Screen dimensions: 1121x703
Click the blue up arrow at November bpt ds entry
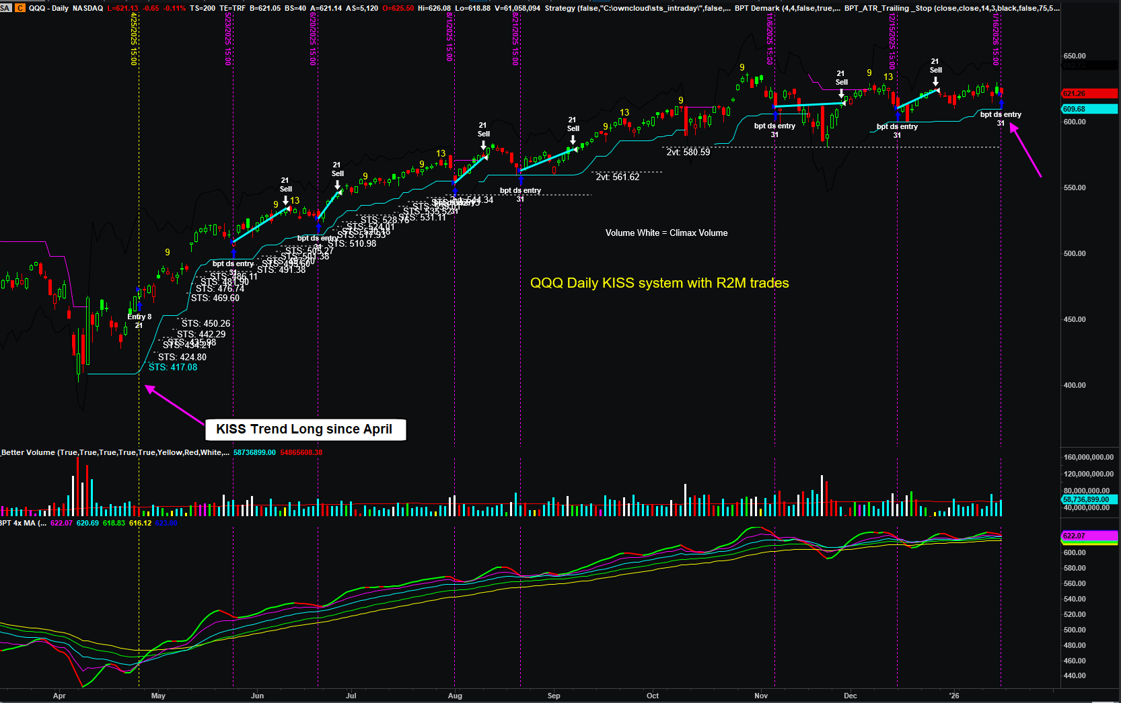[x=775, y=115]
